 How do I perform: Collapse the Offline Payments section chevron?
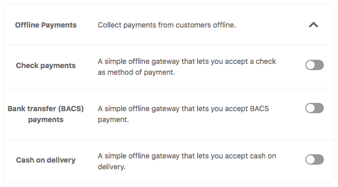tap(314, 25)
